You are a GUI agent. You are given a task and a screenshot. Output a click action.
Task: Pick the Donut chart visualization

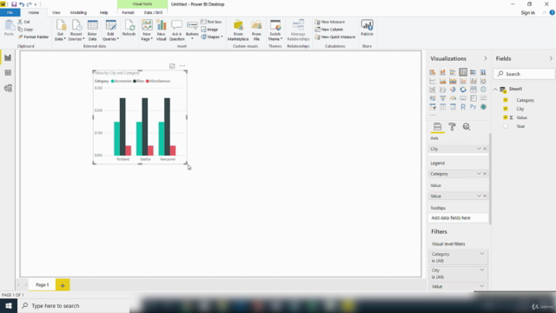pyautogui.click(x=463, y=90)
